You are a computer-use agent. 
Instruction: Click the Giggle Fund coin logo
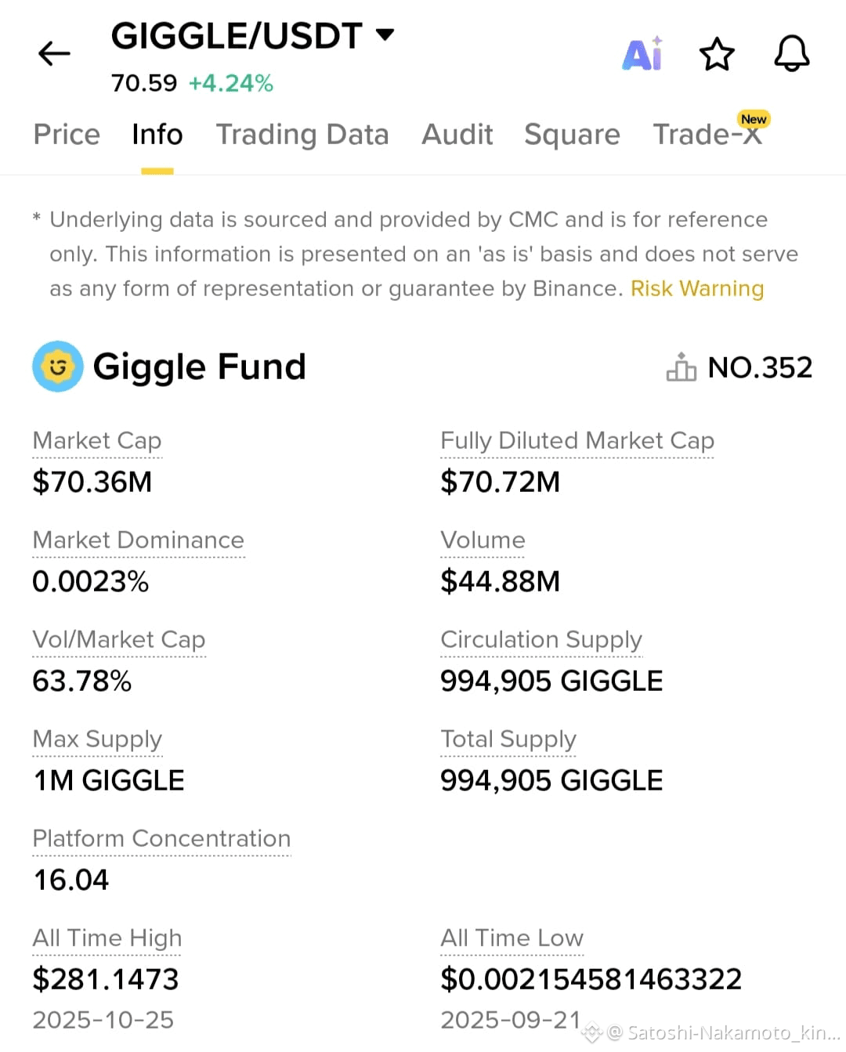tap(57, 367)
